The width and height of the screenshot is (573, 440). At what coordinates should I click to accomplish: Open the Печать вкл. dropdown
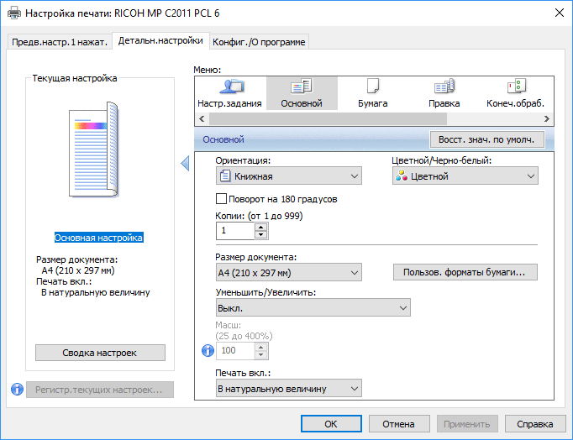click(x=289, y=388)
